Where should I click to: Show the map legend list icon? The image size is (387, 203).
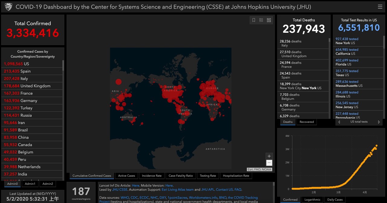[261, 20]
